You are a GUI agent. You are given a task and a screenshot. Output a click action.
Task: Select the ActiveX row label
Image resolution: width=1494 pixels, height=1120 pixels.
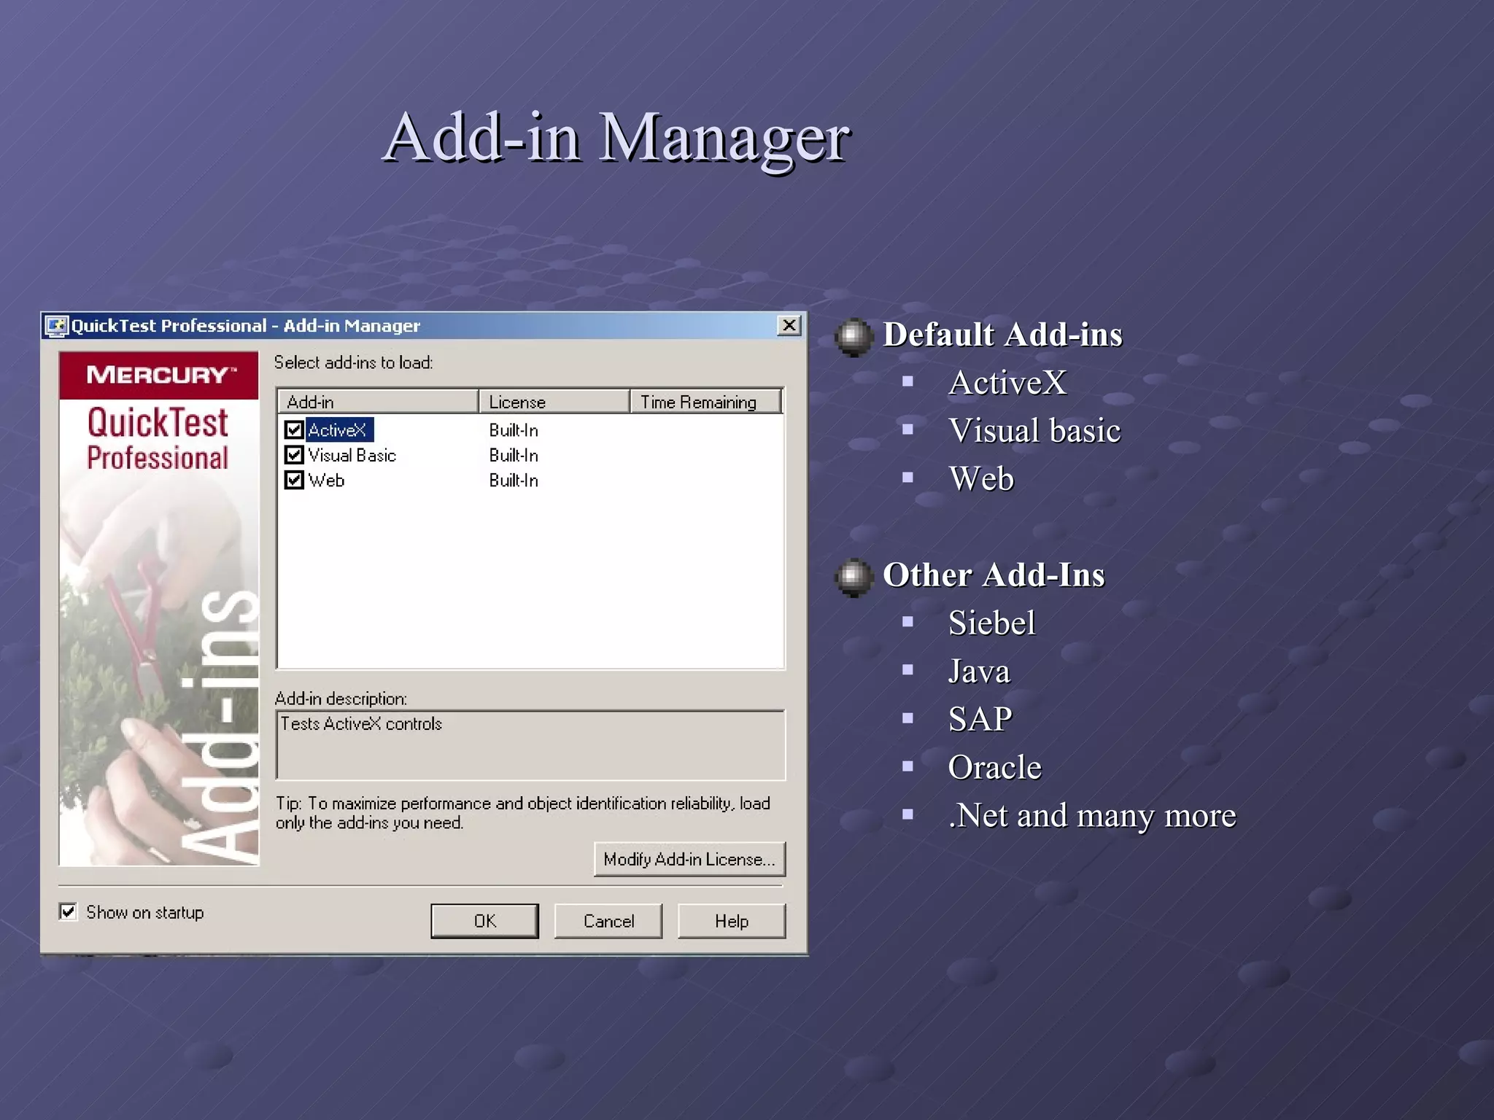[x=338, y=430]
